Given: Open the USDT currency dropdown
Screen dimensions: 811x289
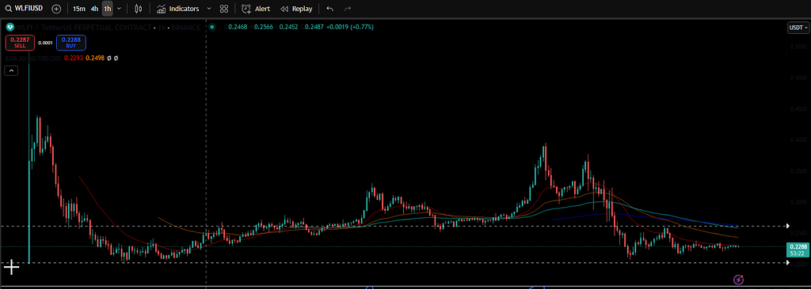Looking at the screenshot, I should click(798, 28).
